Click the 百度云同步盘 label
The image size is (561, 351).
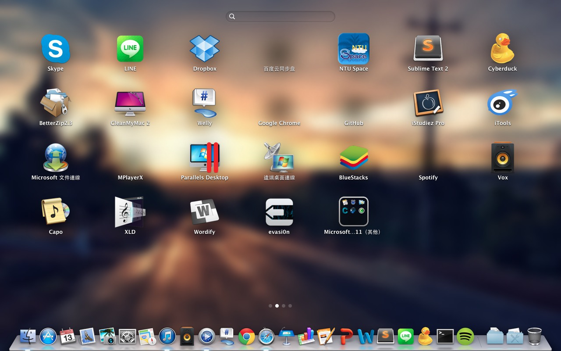click(x=279, y=69)
